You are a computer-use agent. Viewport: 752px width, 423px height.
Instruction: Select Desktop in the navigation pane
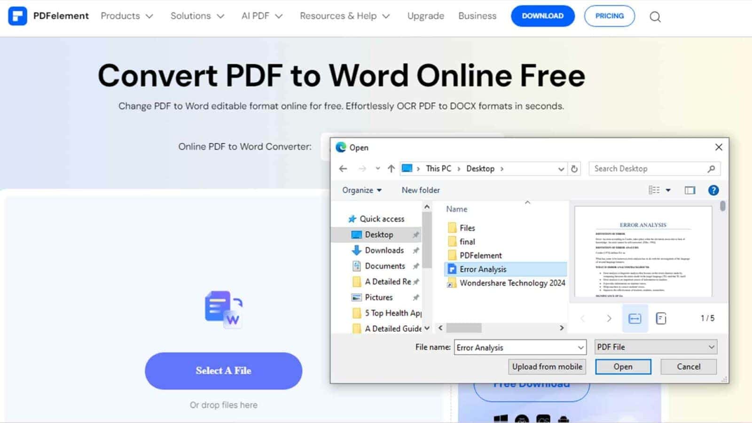379,235
